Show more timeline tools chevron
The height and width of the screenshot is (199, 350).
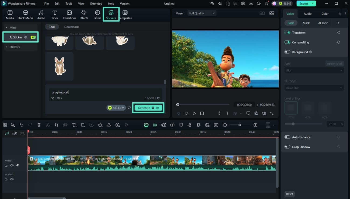[126, 125]
